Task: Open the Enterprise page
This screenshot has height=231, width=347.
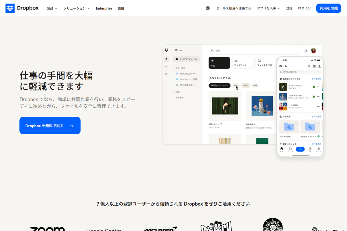Action: click(104, 8)
